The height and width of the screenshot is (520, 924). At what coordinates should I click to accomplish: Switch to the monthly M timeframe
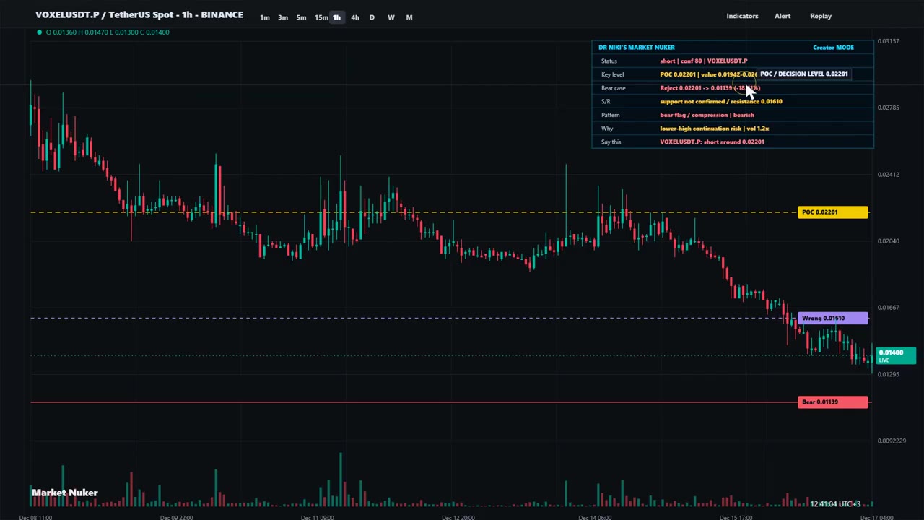coord(409,17)
